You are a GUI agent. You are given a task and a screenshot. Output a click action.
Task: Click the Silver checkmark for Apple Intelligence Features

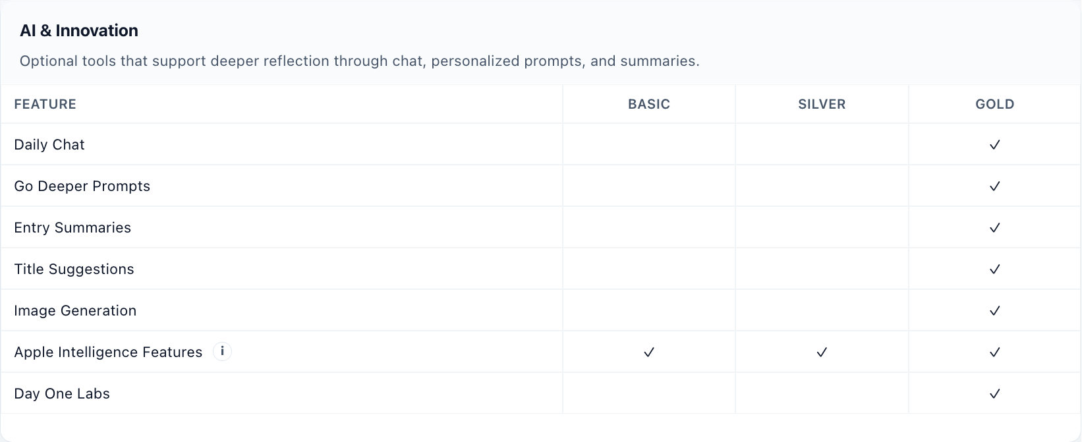pyautogui.click(x=822, y=352)
